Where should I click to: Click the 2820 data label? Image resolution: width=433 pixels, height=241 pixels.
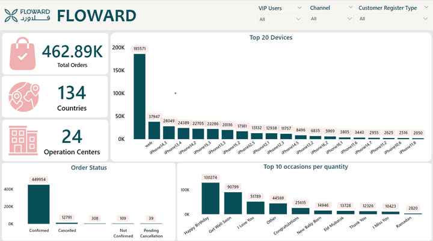(x=413, y=208)
